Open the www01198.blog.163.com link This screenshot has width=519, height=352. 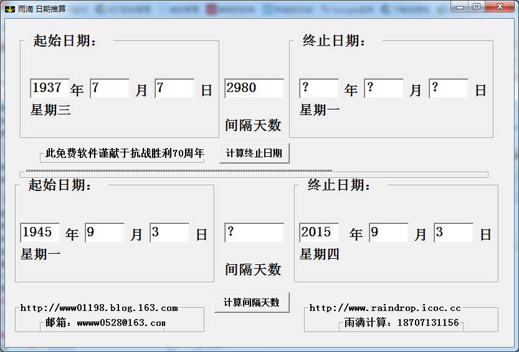click(x=99, y=308)
